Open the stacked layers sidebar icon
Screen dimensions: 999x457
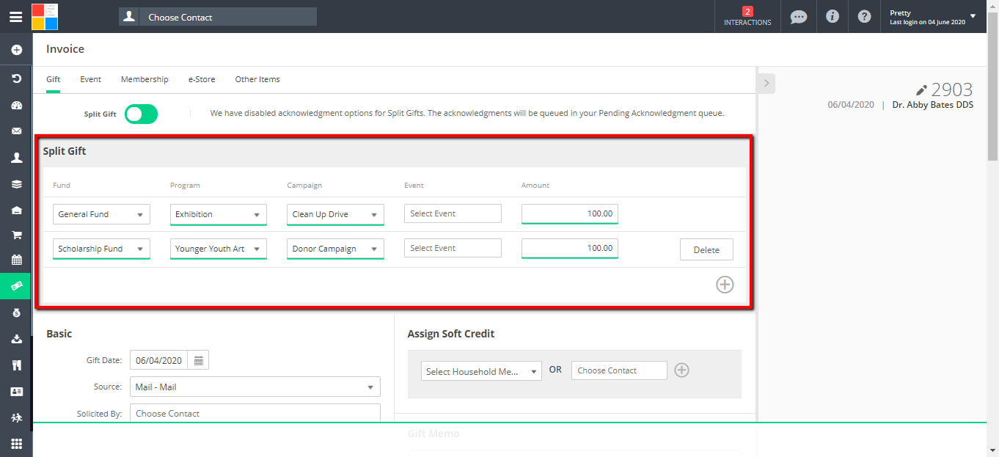pyautogui.click(x=16, y=184)
